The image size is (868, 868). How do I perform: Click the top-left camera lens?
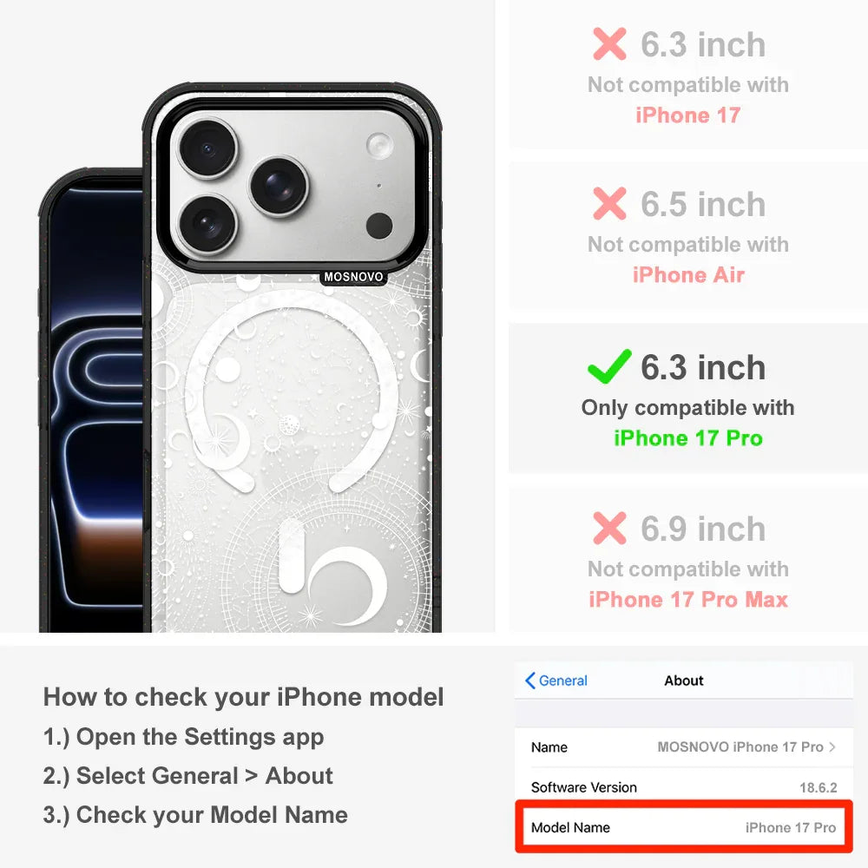click(x=208, y=148)
